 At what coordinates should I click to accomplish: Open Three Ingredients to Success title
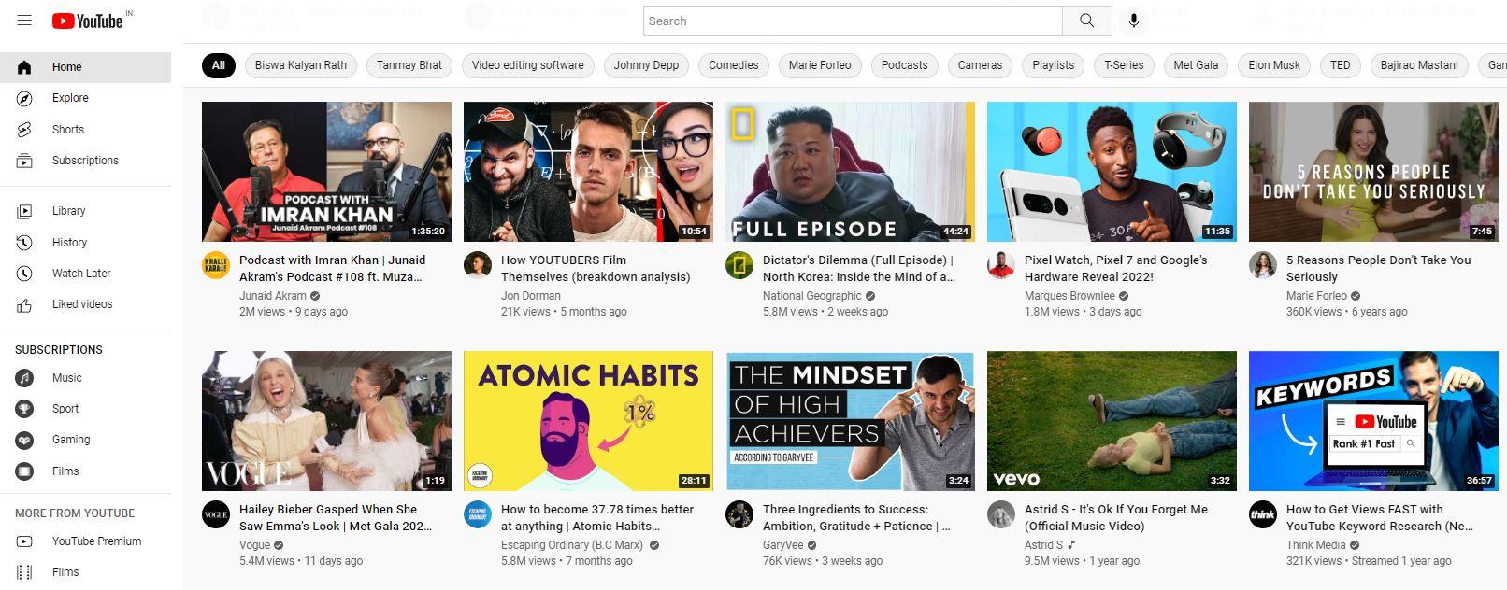pos(857,518)
